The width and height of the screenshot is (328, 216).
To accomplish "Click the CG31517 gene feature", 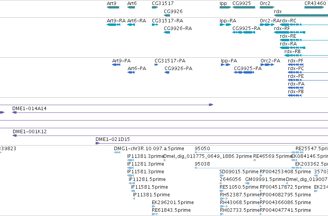I will 155,7.
